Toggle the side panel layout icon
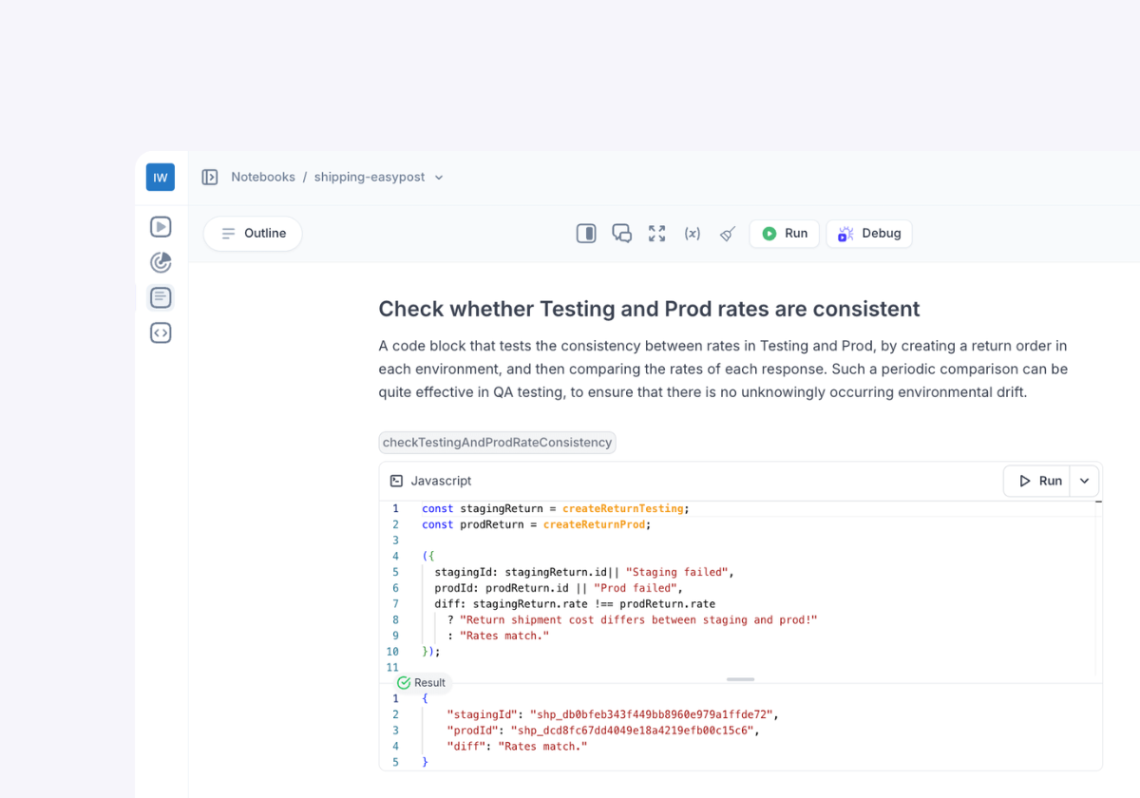Image resolution: width=1140 pixels, height=798 pixels. tap(586, 234)
